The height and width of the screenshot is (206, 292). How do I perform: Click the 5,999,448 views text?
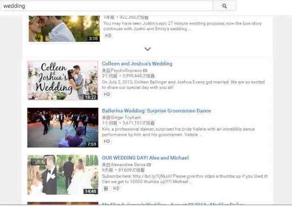click(139, 76)
